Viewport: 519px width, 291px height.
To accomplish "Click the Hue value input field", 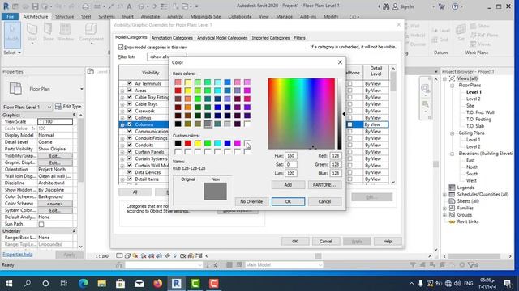I will (x=290, y=156).
